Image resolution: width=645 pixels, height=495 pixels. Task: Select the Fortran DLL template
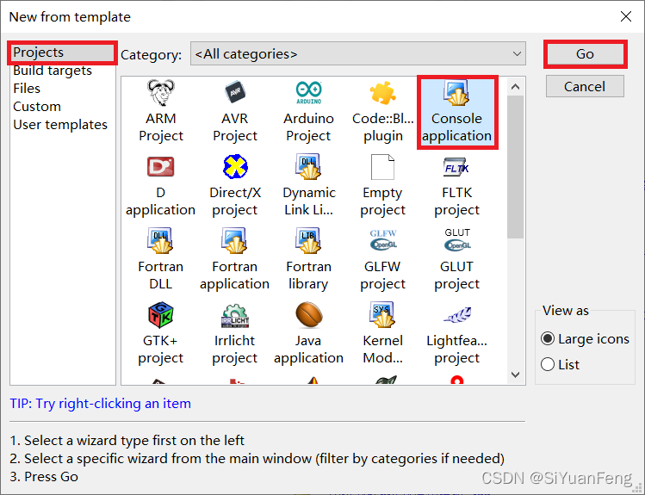tap(160, 260)
